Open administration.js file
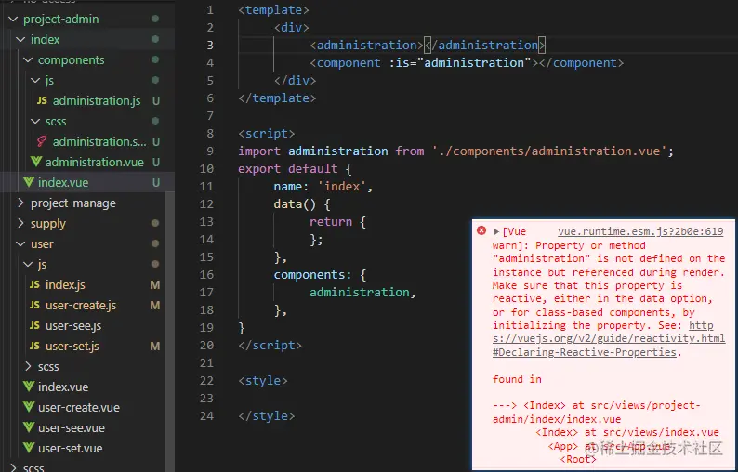738x472 pixels. click(97, 100)
